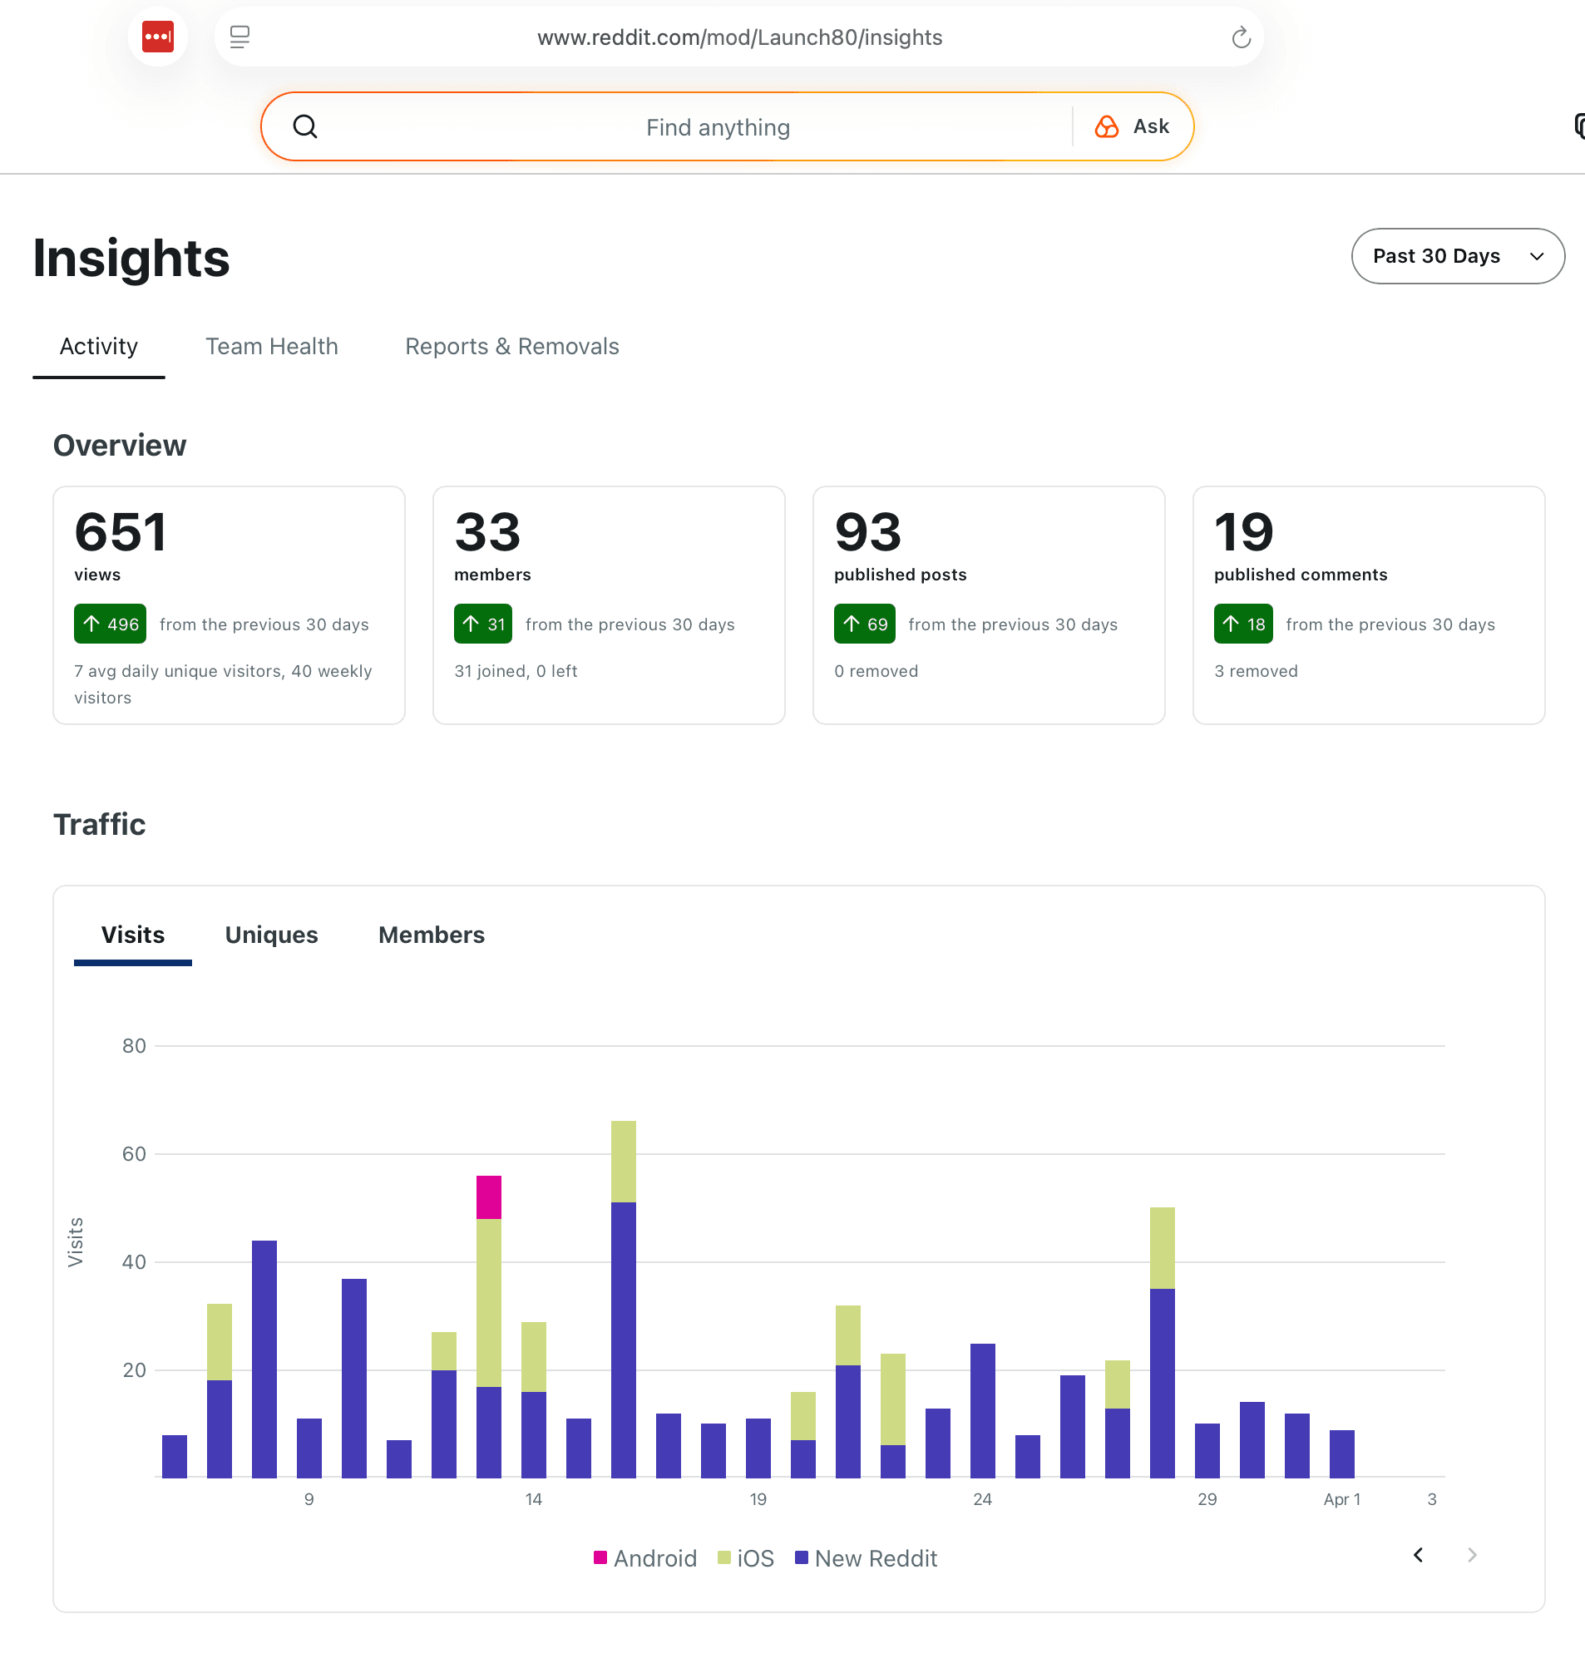This screenshot has height=1668, width=1585.
Task: Hide the New Reddit series via legend
Action: [x=866, y=1557]
